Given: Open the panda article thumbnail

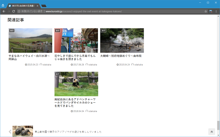Looking at the screenshot, I should (x=76, y=84).
